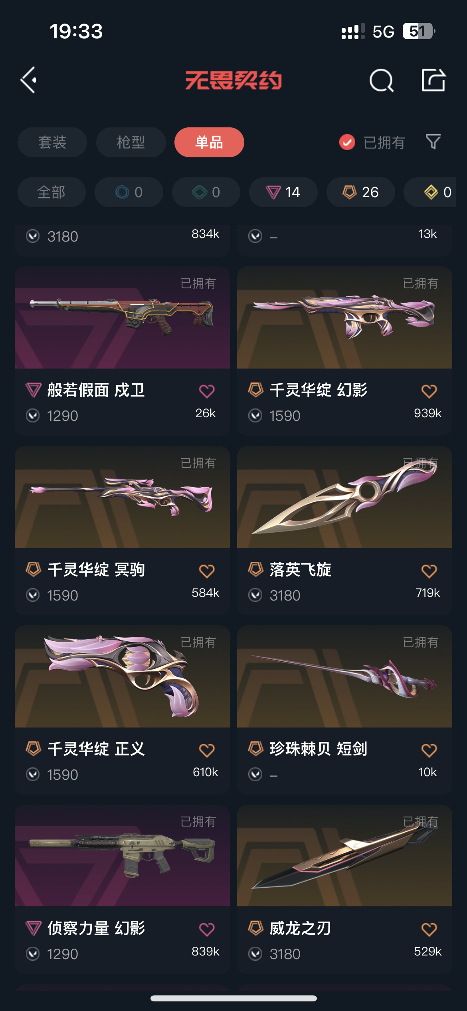Tap the back arrow icon
The image size is (467, 1011).
point(29,80)
